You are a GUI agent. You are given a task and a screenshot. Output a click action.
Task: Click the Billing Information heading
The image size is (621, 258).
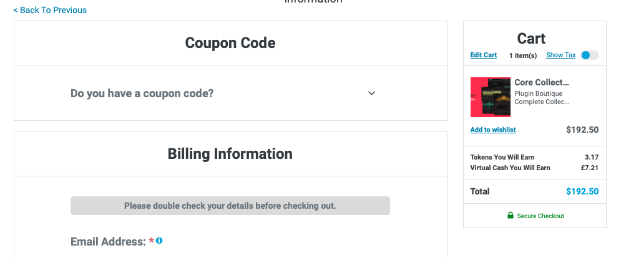click(230, 153)
